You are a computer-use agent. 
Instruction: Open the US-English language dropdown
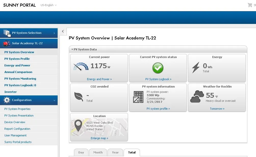[48, 5]
